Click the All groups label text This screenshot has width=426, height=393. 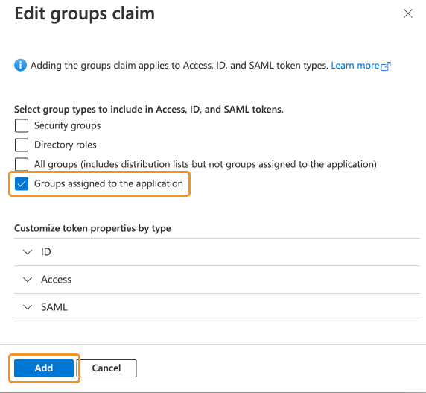(x=206, y=164)
